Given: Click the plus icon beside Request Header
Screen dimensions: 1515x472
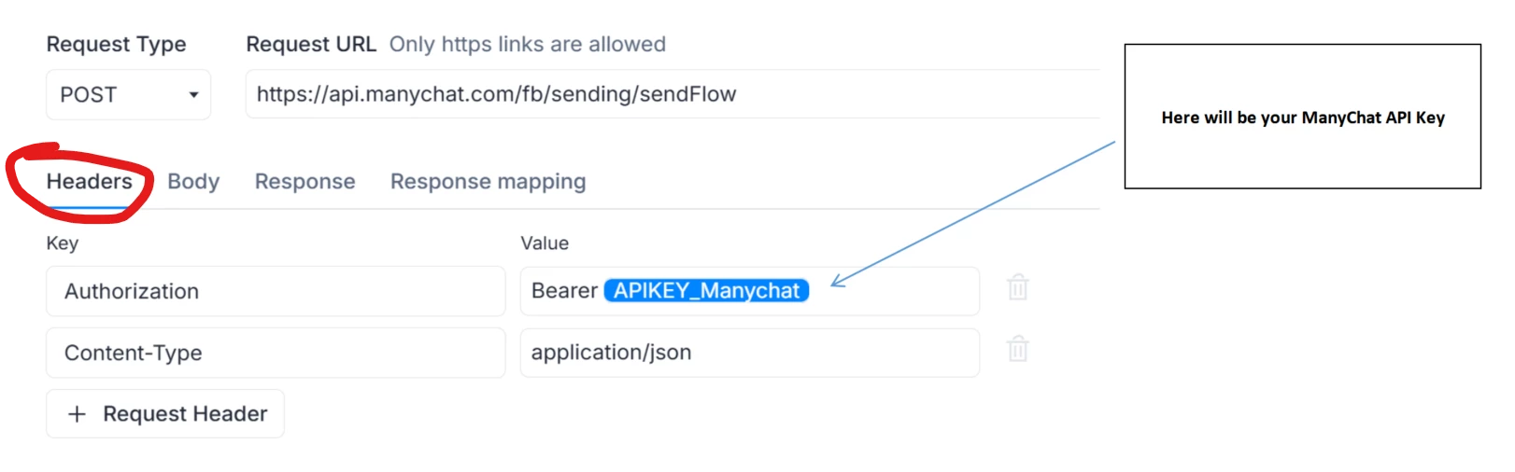Looking at the screenshot, I should 78,414.
